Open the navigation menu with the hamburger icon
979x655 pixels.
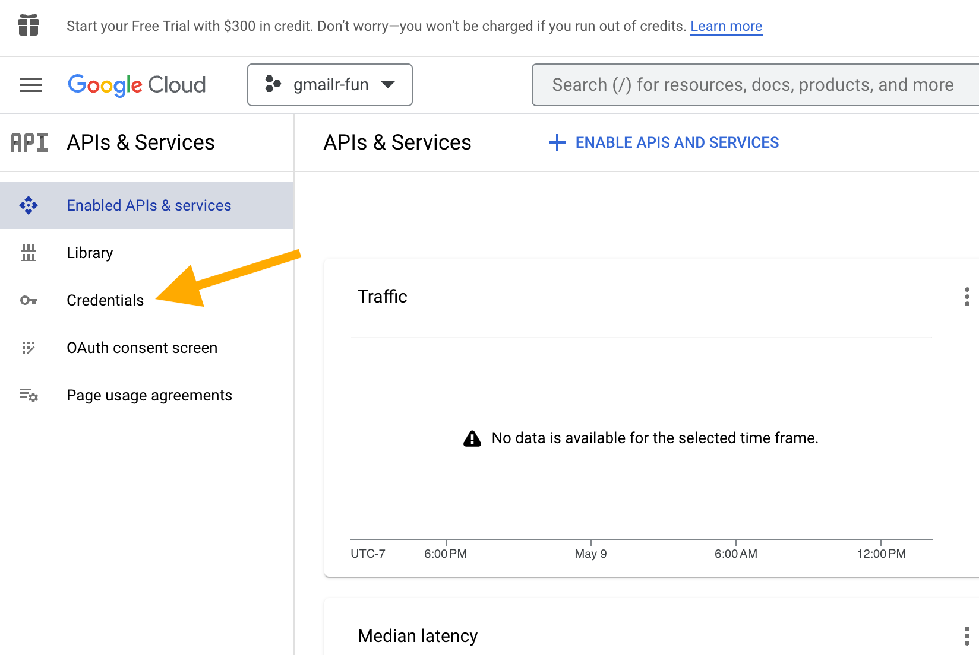pos(30,85)
